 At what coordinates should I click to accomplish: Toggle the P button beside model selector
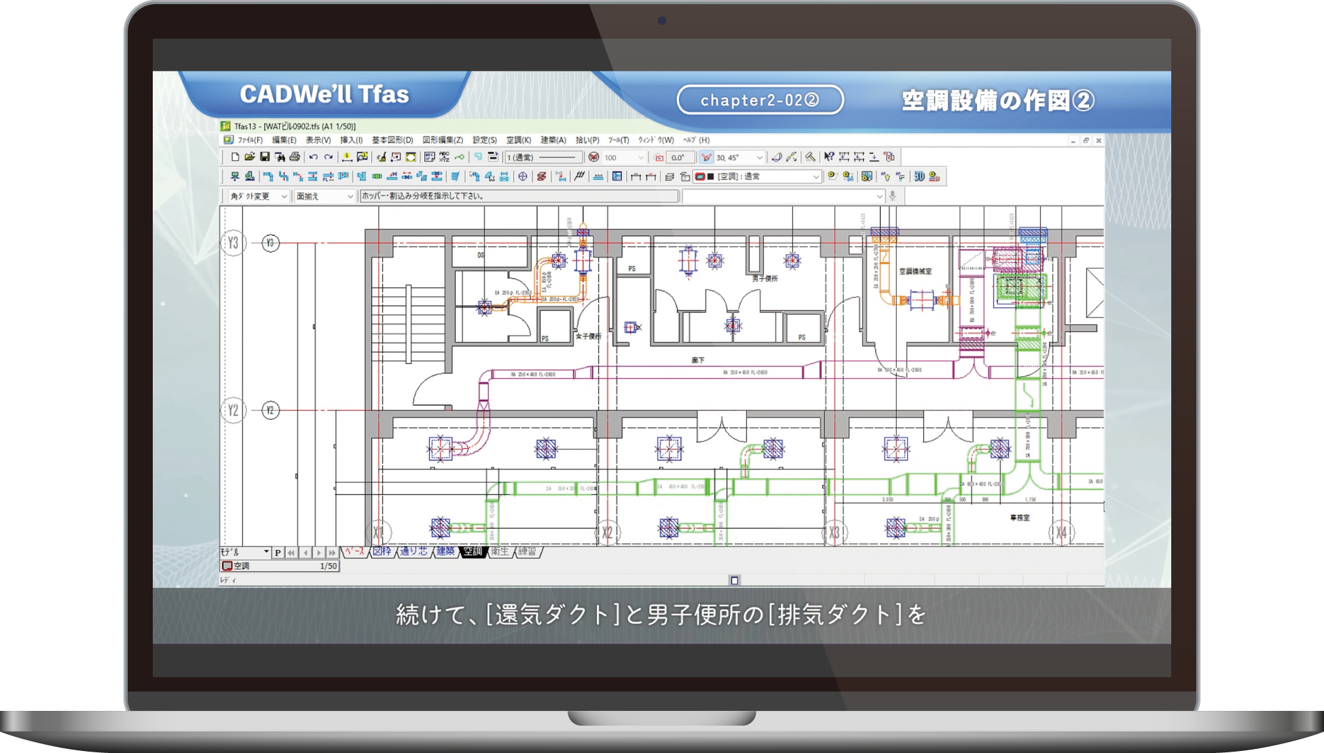pos(278,553)
